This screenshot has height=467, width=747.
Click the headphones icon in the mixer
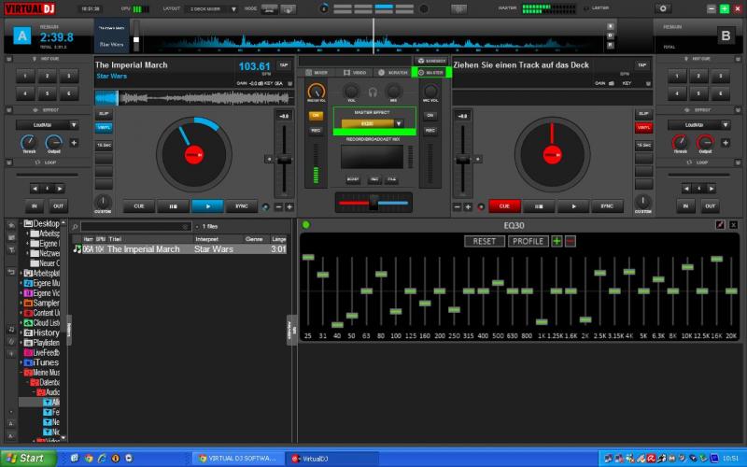coord(373,92)
